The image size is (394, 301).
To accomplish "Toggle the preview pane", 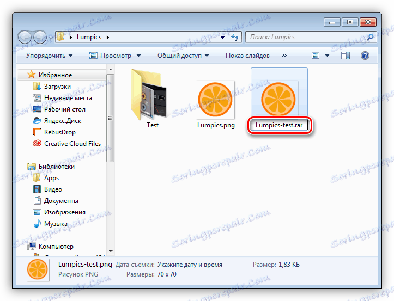I will click(x=345, y=56).
